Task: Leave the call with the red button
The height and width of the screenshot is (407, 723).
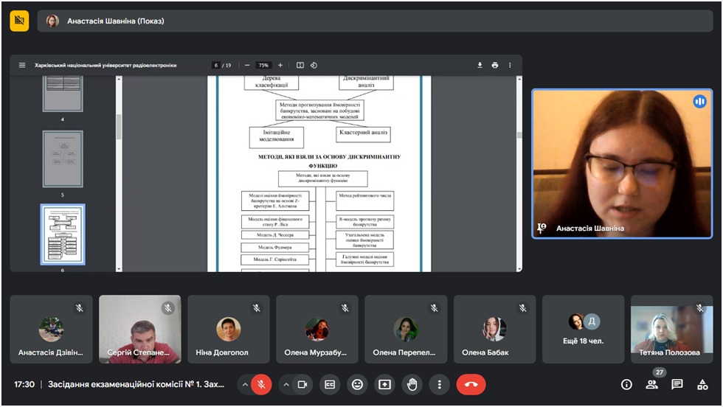Action: pyautogui.click(x=471, y=384)
